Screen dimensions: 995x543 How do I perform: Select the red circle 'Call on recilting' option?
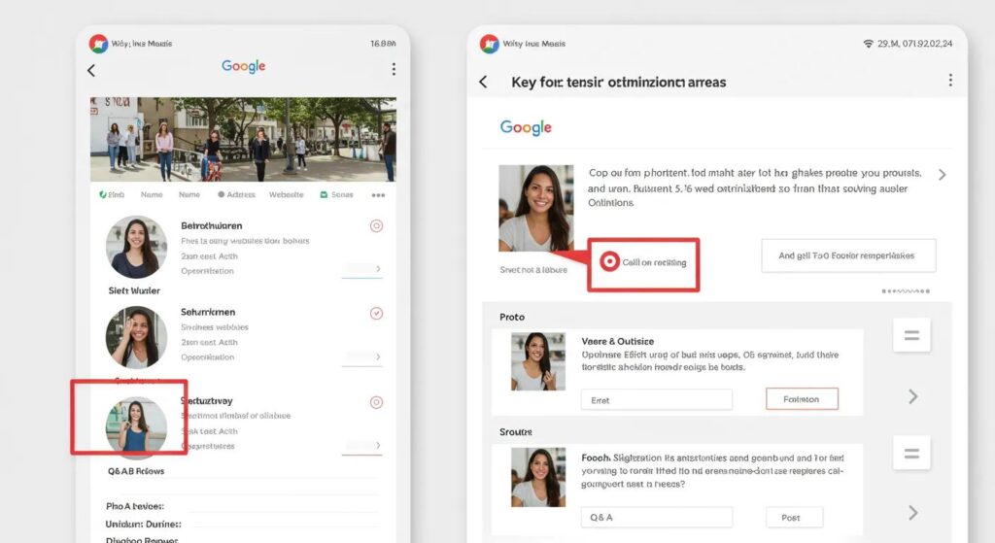(643, 262)
